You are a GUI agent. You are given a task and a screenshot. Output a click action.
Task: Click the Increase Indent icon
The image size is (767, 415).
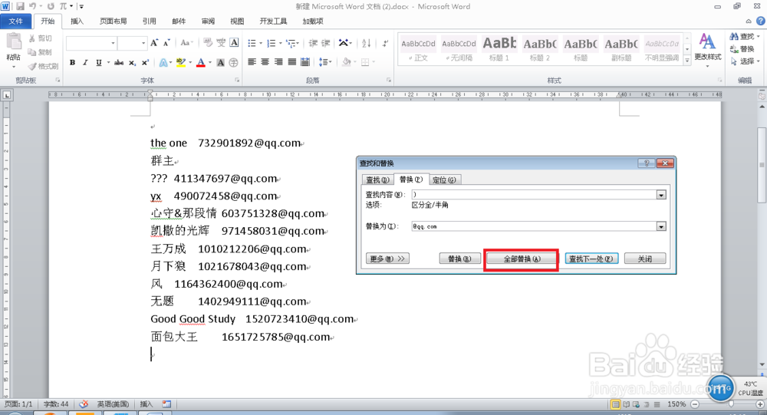pyautogui.click(x=326, y=43)
